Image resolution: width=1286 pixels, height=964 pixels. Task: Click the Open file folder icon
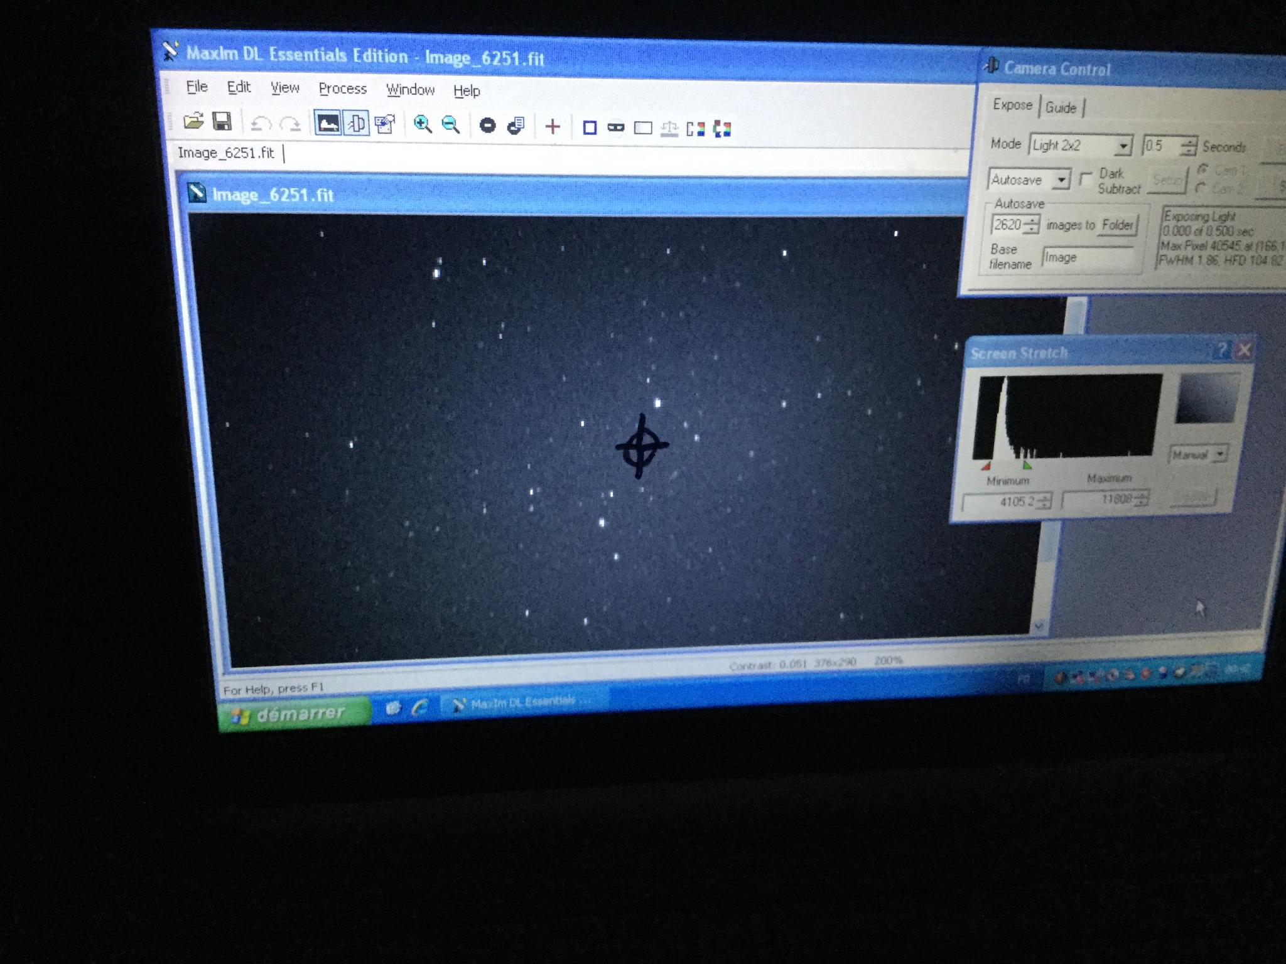coord(193,120)
